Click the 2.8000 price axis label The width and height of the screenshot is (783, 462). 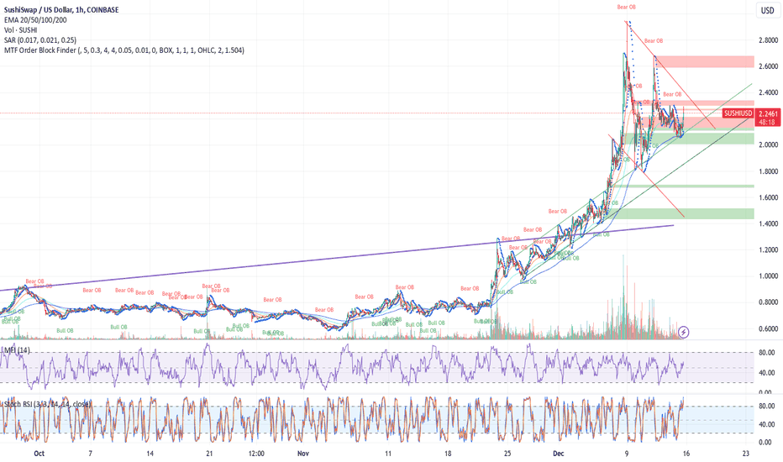768,40
